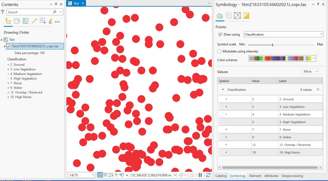Click the search magnifier in Contents

[55, 12]
